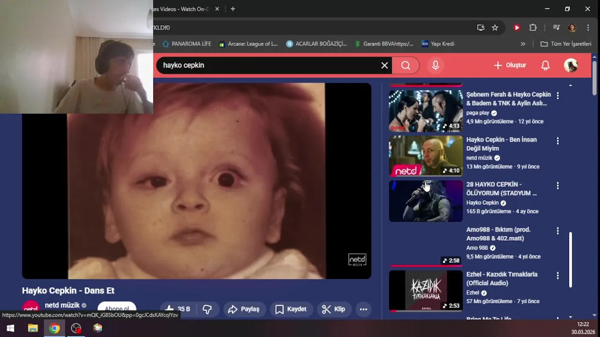This screenshot has width=600, height=337.
Task: Open the colorful cube app in taskbar
Action: (x=97, y=329)
